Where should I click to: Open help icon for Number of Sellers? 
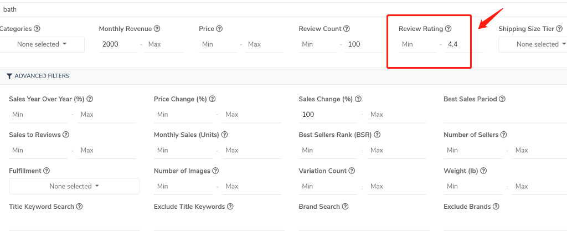click(503, 135)
